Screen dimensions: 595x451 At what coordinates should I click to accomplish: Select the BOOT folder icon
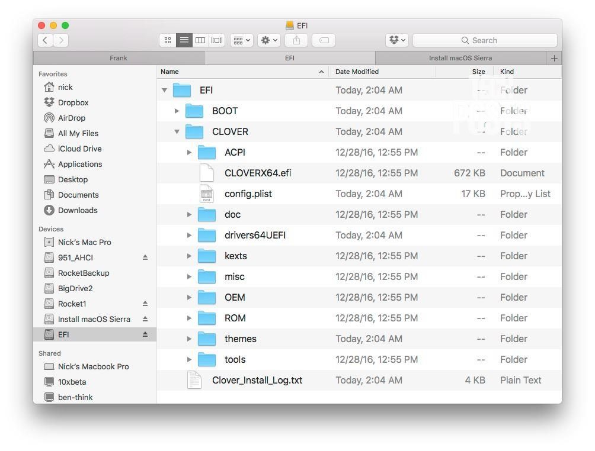pos(194,111)
